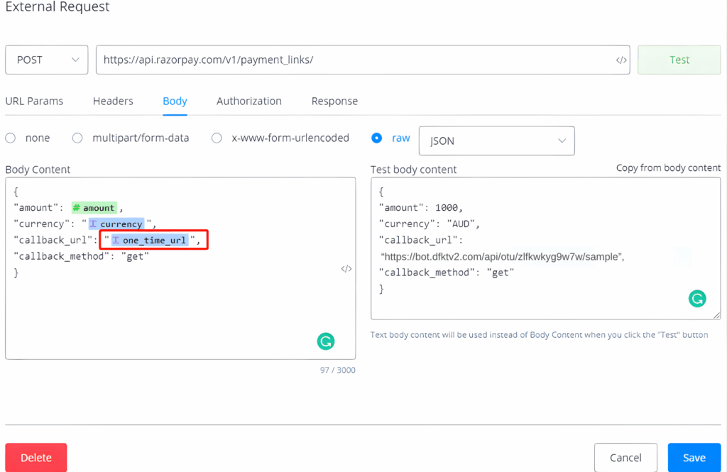Image resolution: width=727 pixels, height=472 pixels.
Task: Click the Save button
Action: pyautogui.click(x=694, y=458)
